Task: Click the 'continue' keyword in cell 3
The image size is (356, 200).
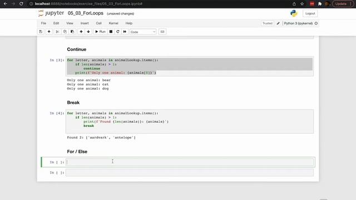Action: (92, 68)
